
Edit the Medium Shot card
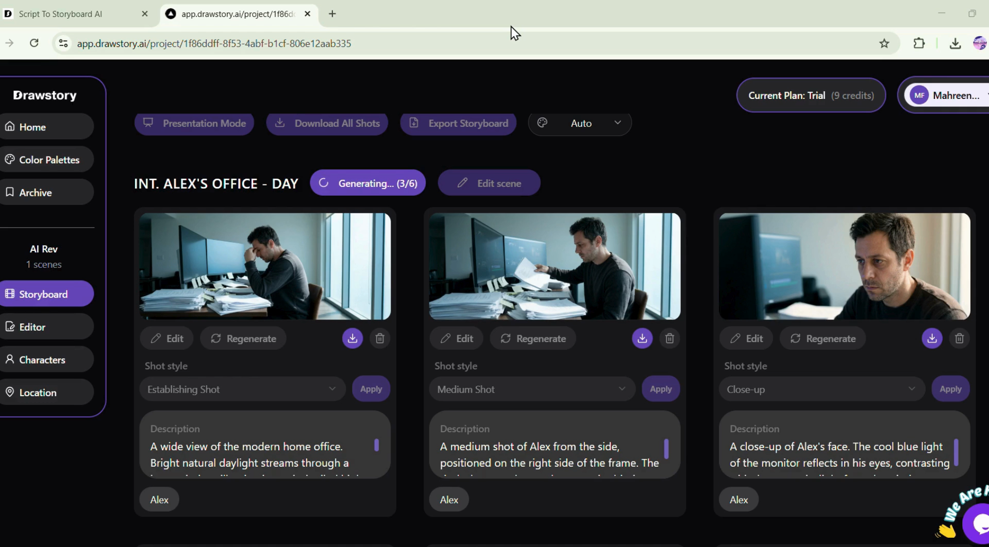[x=457, y=338]
